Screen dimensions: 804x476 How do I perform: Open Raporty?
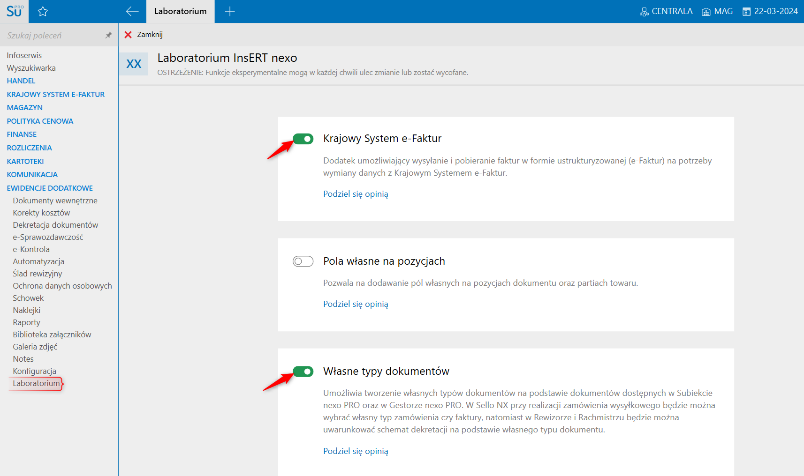tap(27, 322)
